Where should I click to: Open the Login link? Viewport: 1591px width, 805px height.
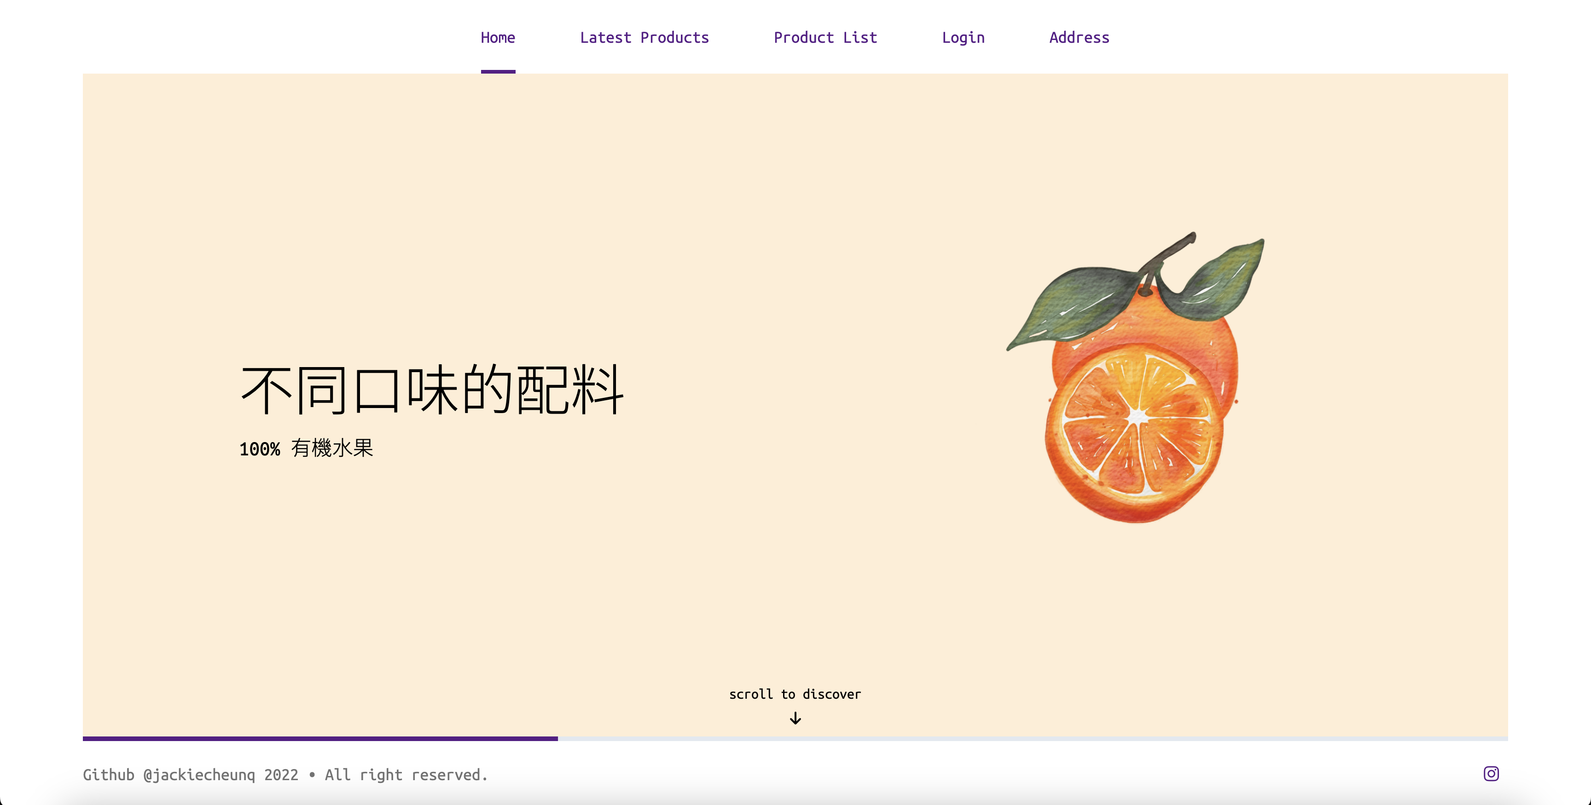(x=962, y=38)
